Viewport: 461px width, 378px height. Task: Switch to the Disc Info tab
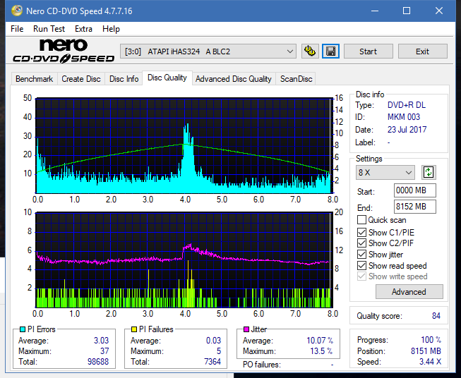[124, 79]
